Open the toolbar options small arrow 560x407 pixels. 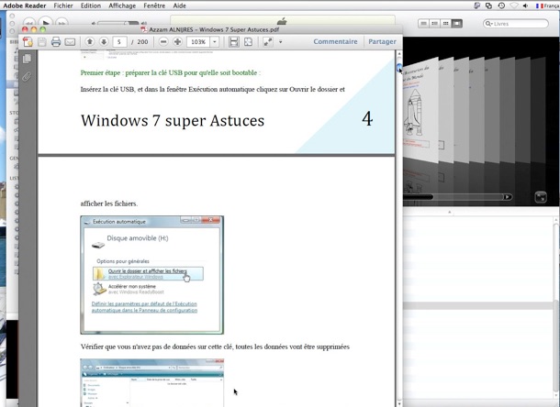280,42
